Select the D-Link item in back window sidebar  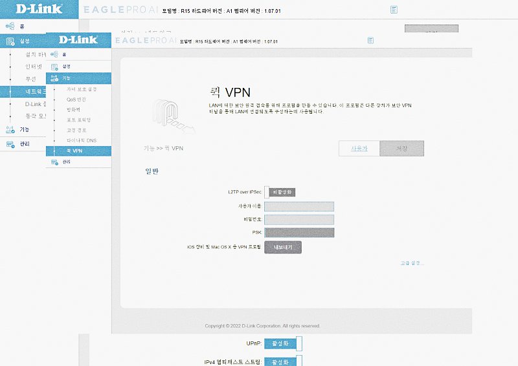click(35, 104)
